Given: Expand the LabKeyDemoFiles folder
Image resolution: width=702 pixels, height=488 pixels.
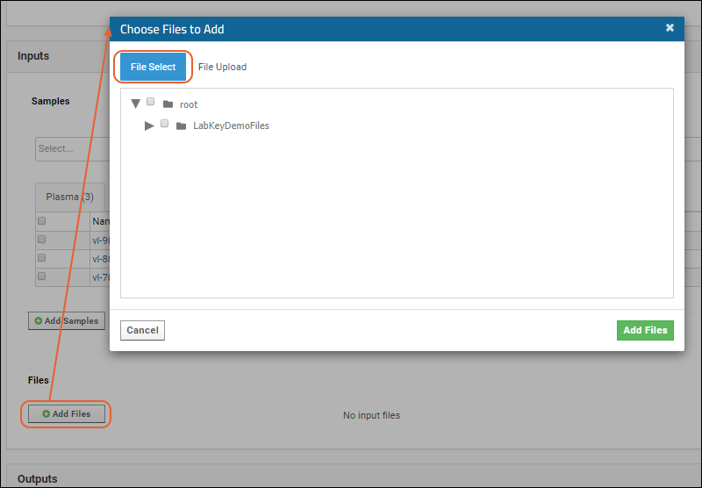Looking at the screenshot, I should [x=149, y=126].
